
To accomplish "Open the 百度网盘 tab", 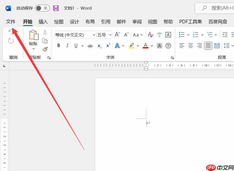I will 218,22.
